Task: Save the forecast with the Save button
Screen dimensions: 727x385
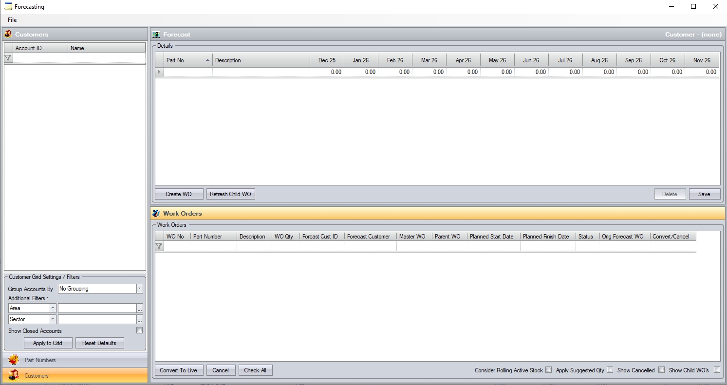Action: [x=704, y=194]
